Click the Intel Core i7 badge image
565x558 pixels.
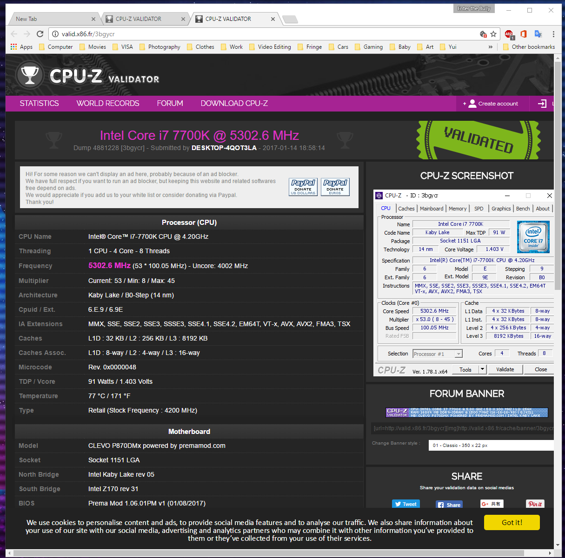pyautogui.click(x=533, y=237)
